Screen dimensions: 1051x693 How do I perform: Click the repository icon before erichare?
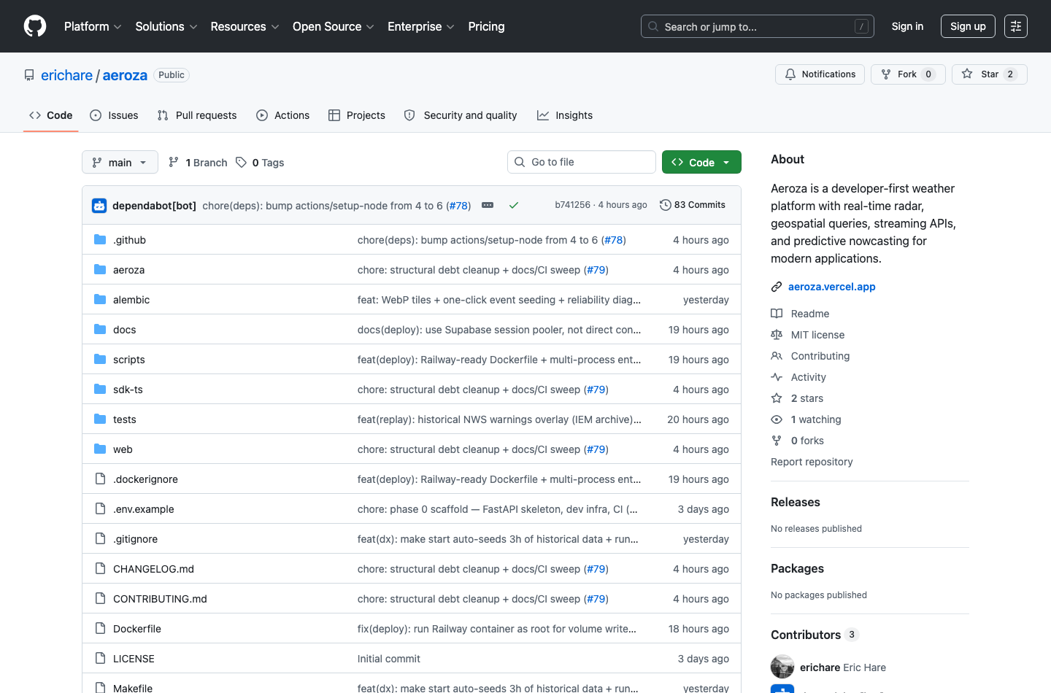click(29, 75)
